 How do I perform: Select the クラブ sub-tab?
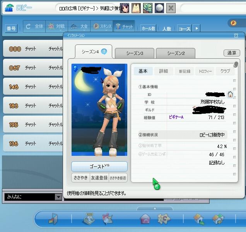click(225, 71)
